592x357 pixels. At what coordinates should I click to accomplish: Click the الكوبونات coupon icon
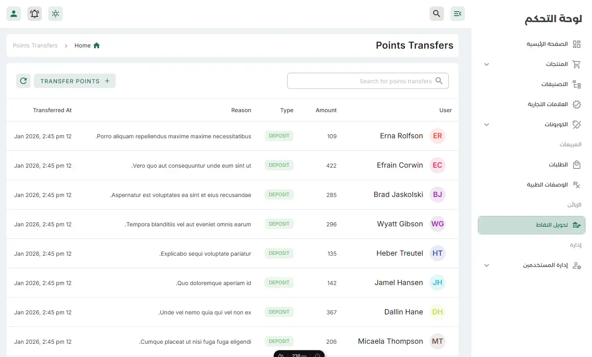click(x=577, y=125)
